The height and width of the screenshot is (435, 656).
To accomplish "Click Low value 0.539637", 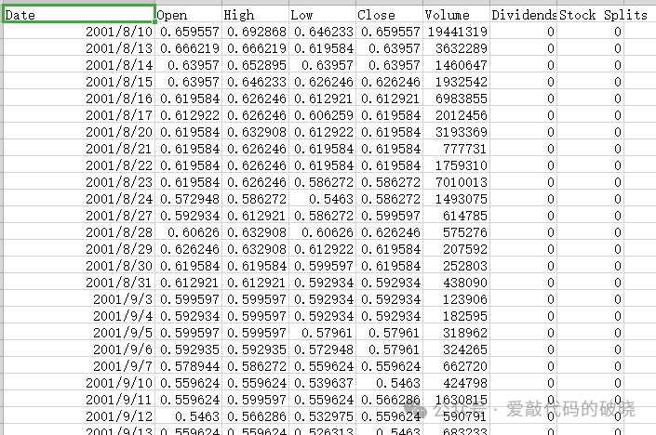I will (323, 382).
